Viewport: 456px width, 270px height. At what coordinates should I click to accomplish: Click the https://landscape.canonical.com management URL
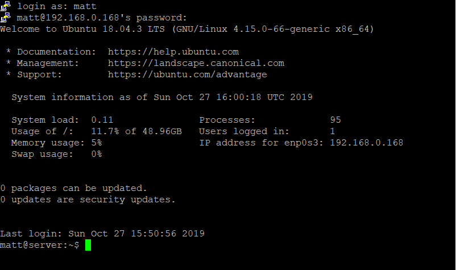(x=196, y=63)
